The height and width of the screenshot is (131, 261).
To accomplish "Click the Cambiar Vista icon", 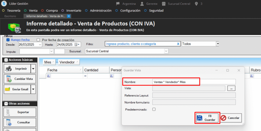I will tap(8, 79).
